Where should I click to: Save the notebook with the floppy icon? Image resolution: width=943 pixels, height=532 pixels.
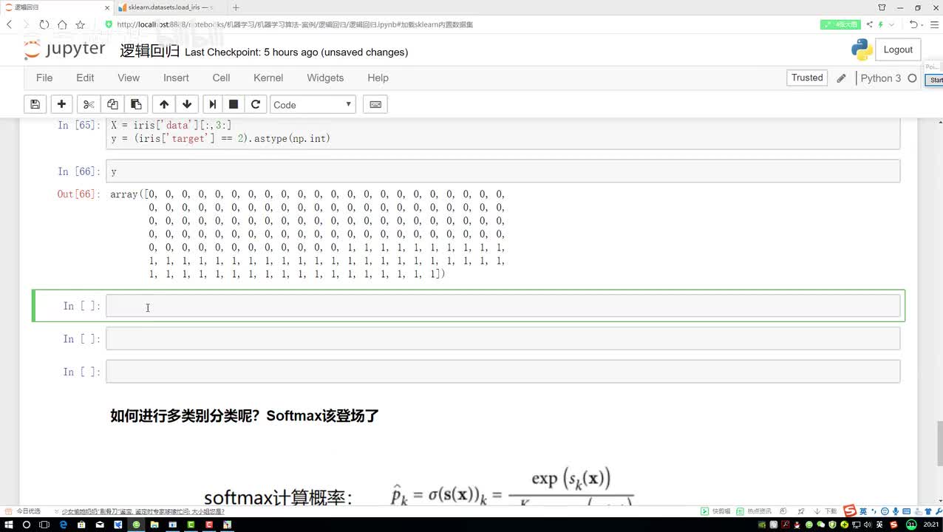[x=35, y=105]
